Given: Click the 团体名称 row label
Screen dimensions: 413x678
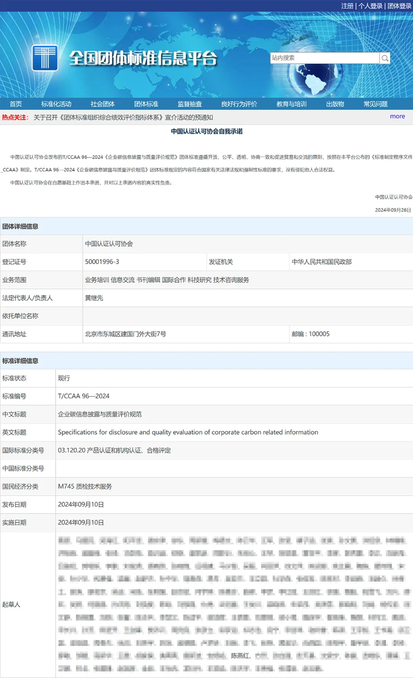Looking at the screenshot, I should [x=14, y=244].
